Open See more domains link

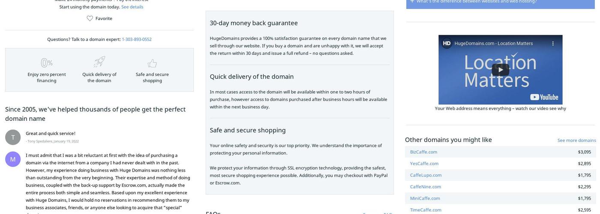(x=576, y=140)
